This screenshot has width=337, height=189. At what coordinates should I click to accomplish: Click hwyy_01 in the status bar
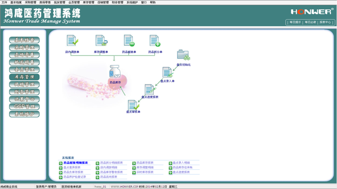100,187
